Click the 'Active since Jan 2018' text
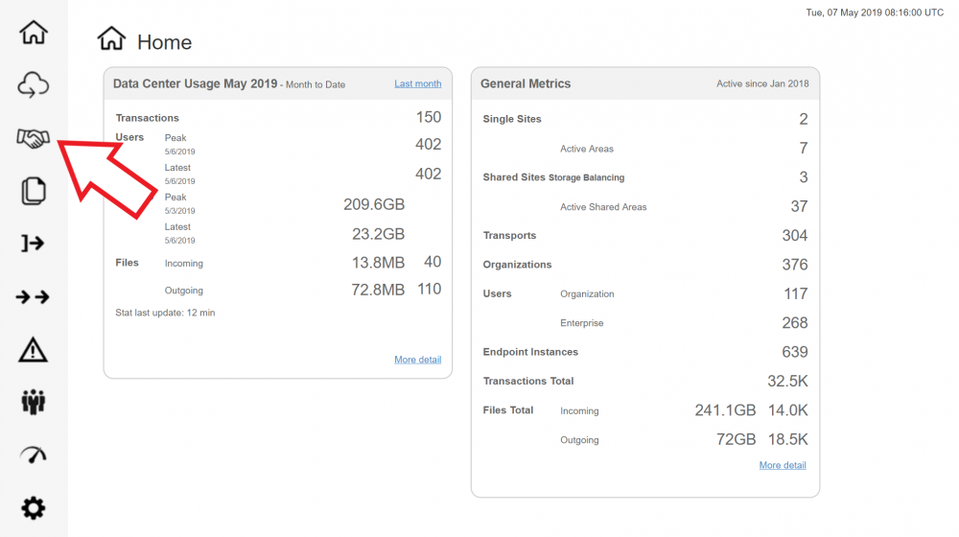The image size is (959, 537). click(x=762, y=84)
